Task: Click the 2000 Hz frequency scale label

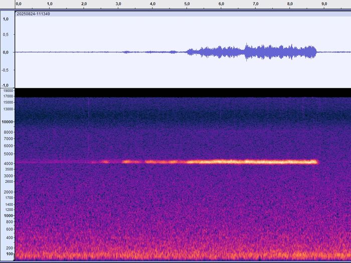Action: [x=9, y=192]
